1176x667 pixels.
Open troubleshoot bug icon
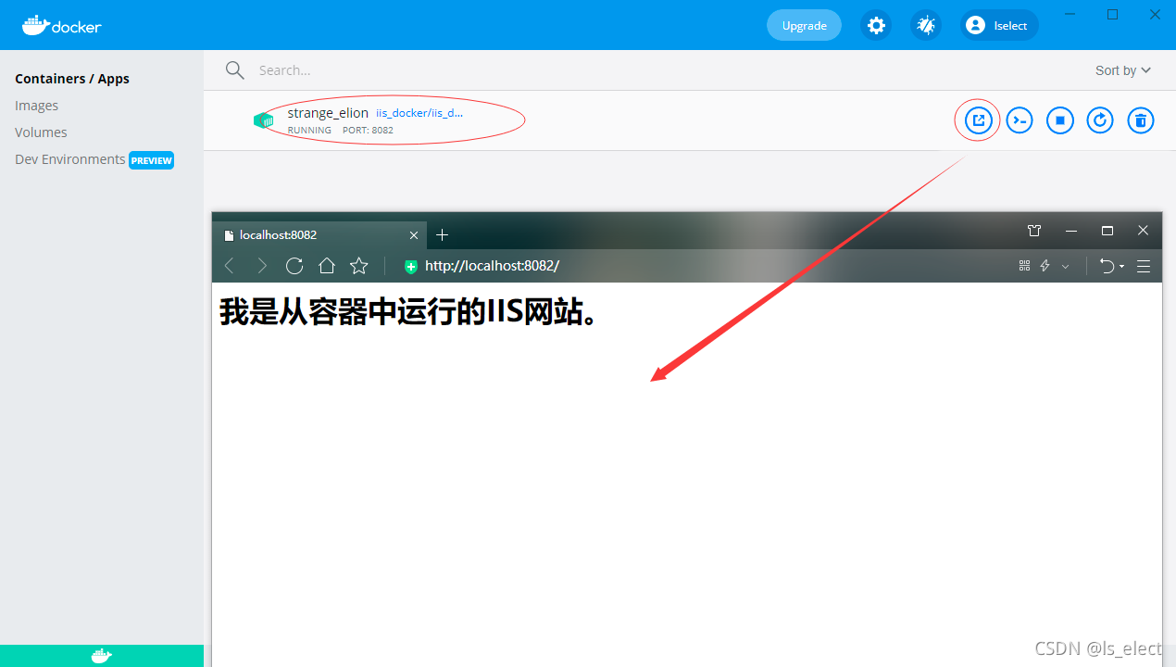coord(926,25)
